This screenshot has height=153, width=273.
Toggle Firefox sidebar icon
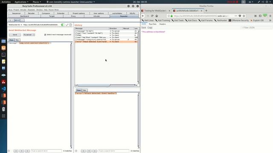260,16
